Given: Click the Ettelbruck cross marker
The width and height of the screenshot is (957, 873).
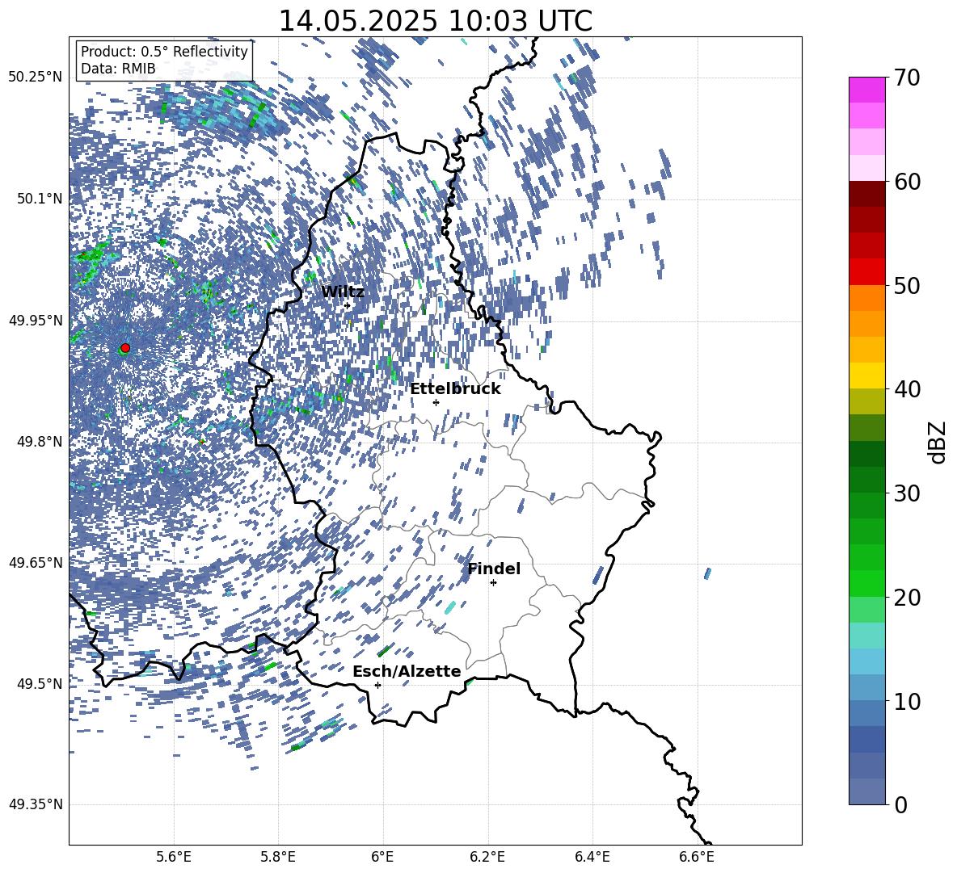Looking at the screenshot, I should point(436,402).
